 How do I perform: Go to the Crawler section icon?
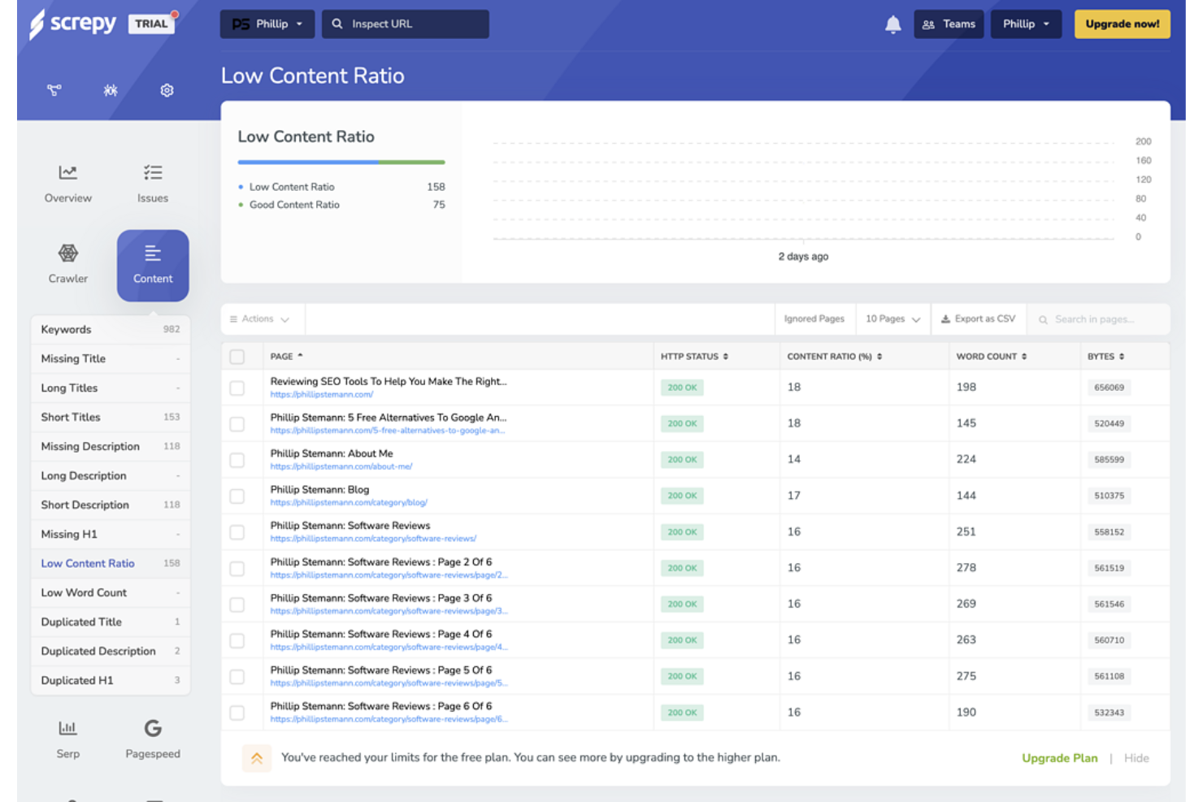pyautogui.click(x=67, y=253)
